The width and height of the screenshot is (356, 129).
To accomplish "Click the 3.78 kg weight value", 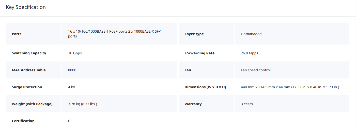I will click(83, 104).
